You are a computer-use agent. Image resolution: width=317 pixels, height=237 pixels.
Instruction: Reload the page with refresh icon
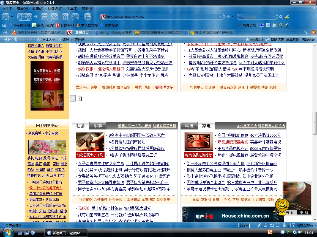click(45, 17)
